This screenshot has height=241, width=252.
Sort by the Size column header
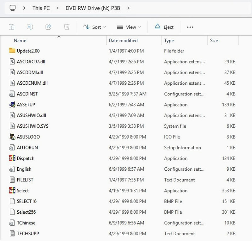(214, 41)
